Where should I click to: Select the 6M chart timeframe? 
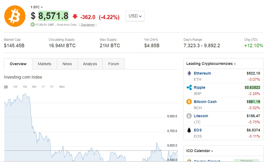point(34,87)
